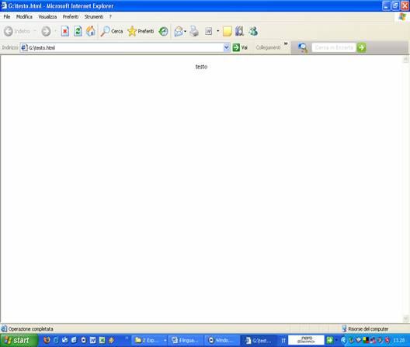The width and height of the screenshot is (410, 347).
Task: Open the History (Cronologia) icon
Action: coord(163,32)
